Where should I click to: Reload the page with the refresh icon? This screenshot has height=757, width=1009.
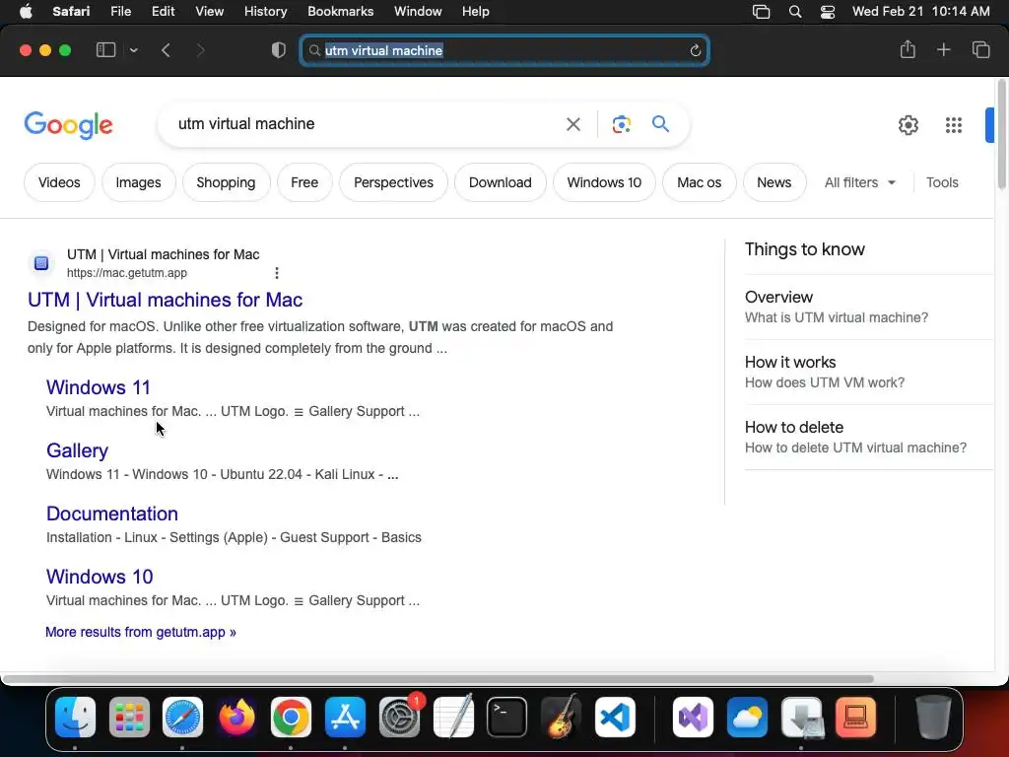click(x=695, y=51)
